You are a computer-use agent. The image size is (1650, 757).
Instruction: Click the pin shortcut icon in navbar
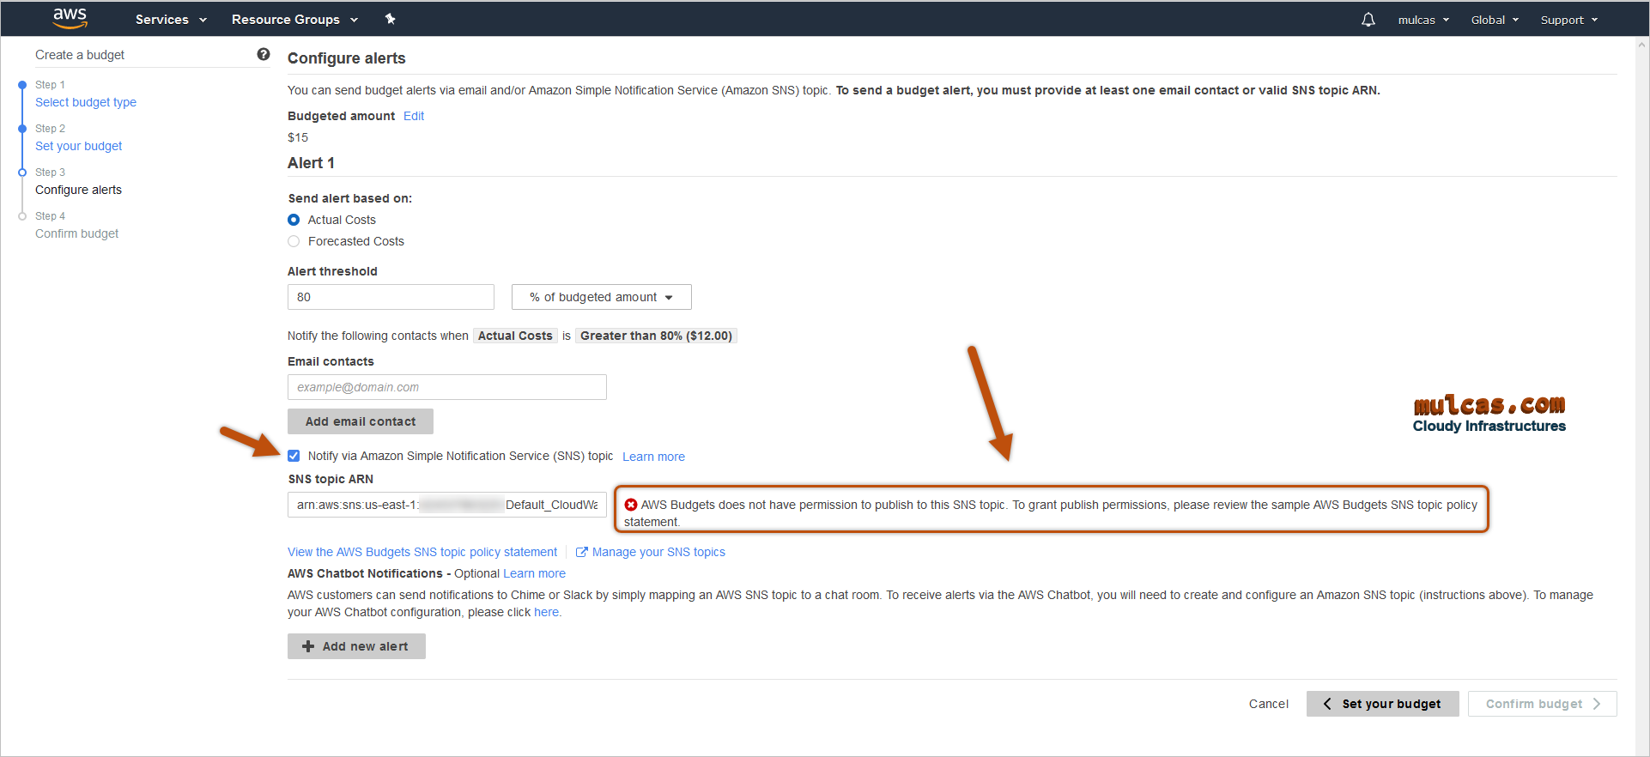[390, 19]
